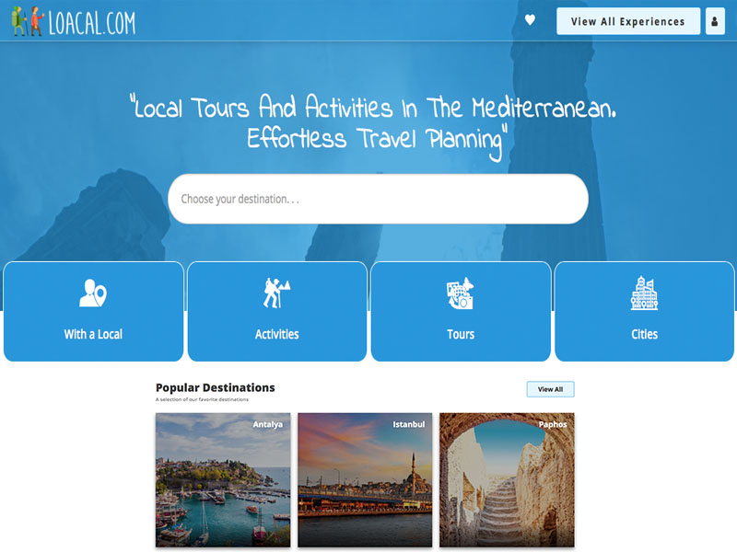
Task: Select the With a Local label
Action: (x=93, y=334)
